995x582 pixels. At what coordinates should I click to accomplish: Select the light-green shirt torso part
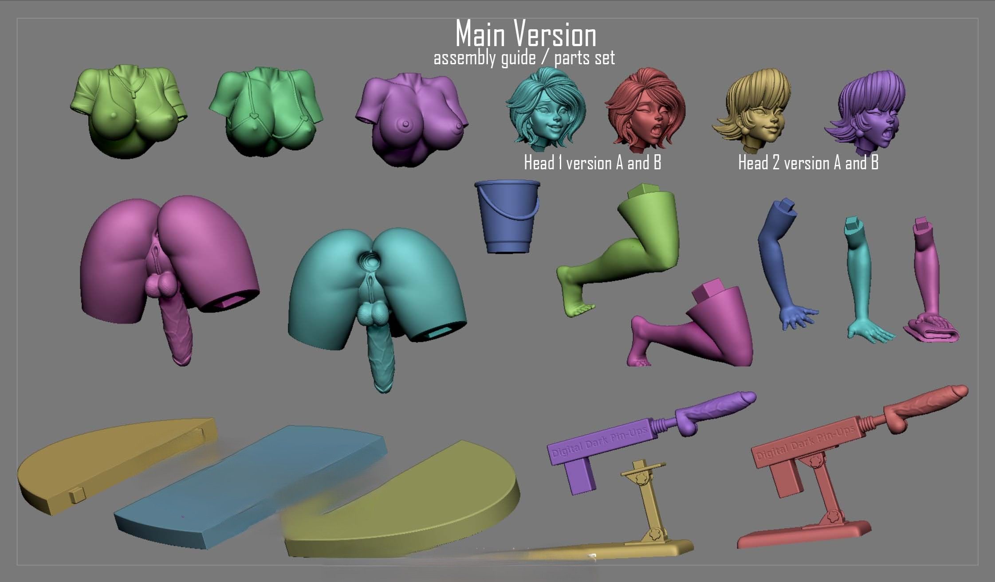tap(129, 111)
